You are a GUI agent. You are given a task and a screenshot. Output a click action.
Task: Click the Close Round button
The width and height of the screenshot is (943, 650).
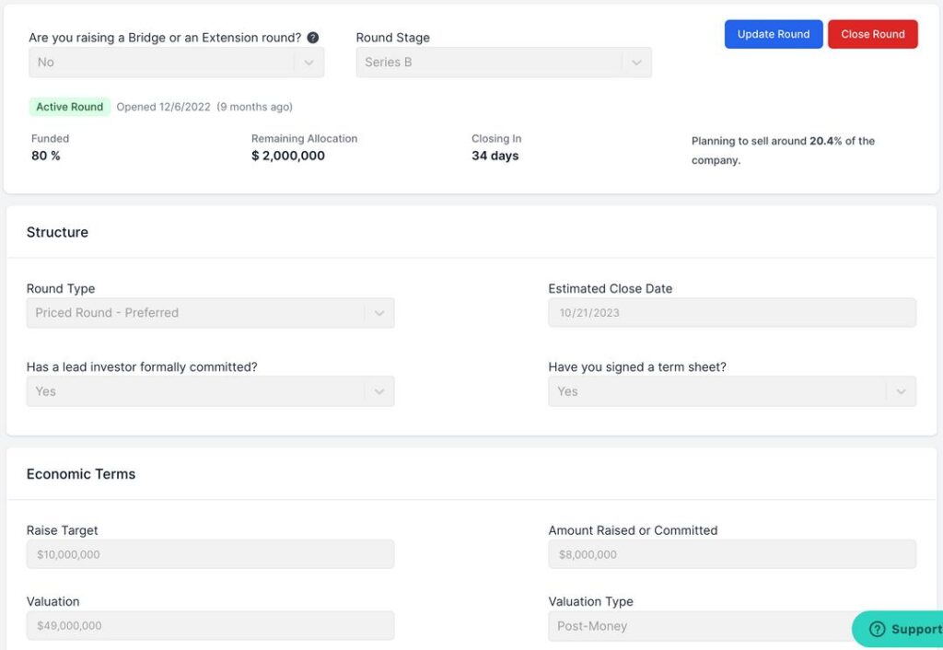pos(872,33)
